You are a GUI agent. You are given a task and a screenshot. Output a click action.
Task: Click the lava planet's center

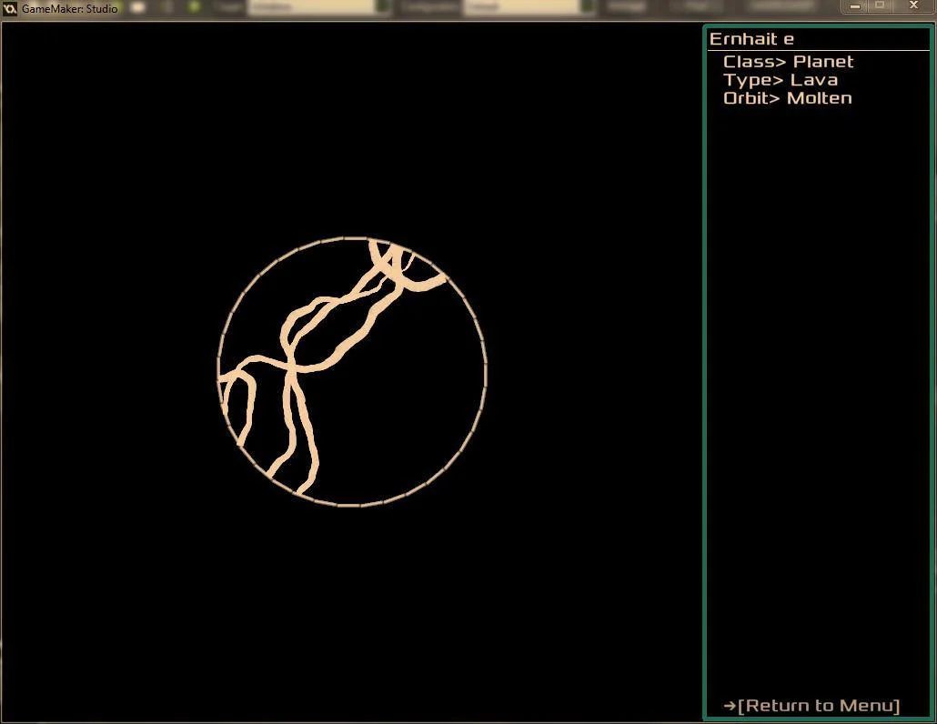(x=352, y=372)
